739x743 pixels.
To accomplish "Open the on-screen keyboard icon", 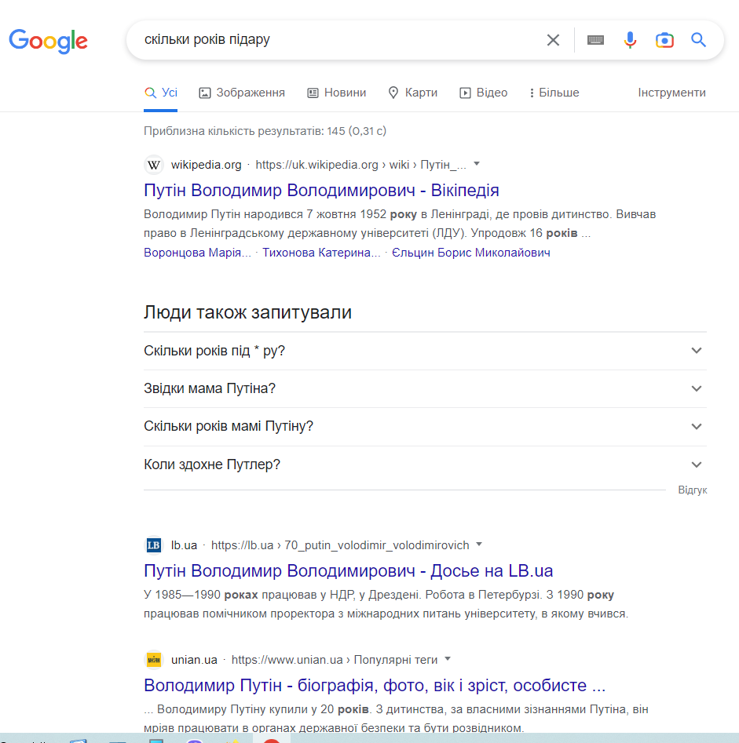I will 595,40.
